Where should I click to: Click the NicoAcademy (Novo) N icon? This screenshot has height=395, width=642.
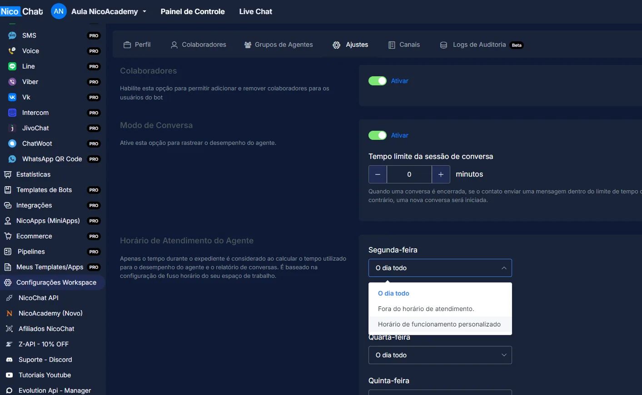9,313
